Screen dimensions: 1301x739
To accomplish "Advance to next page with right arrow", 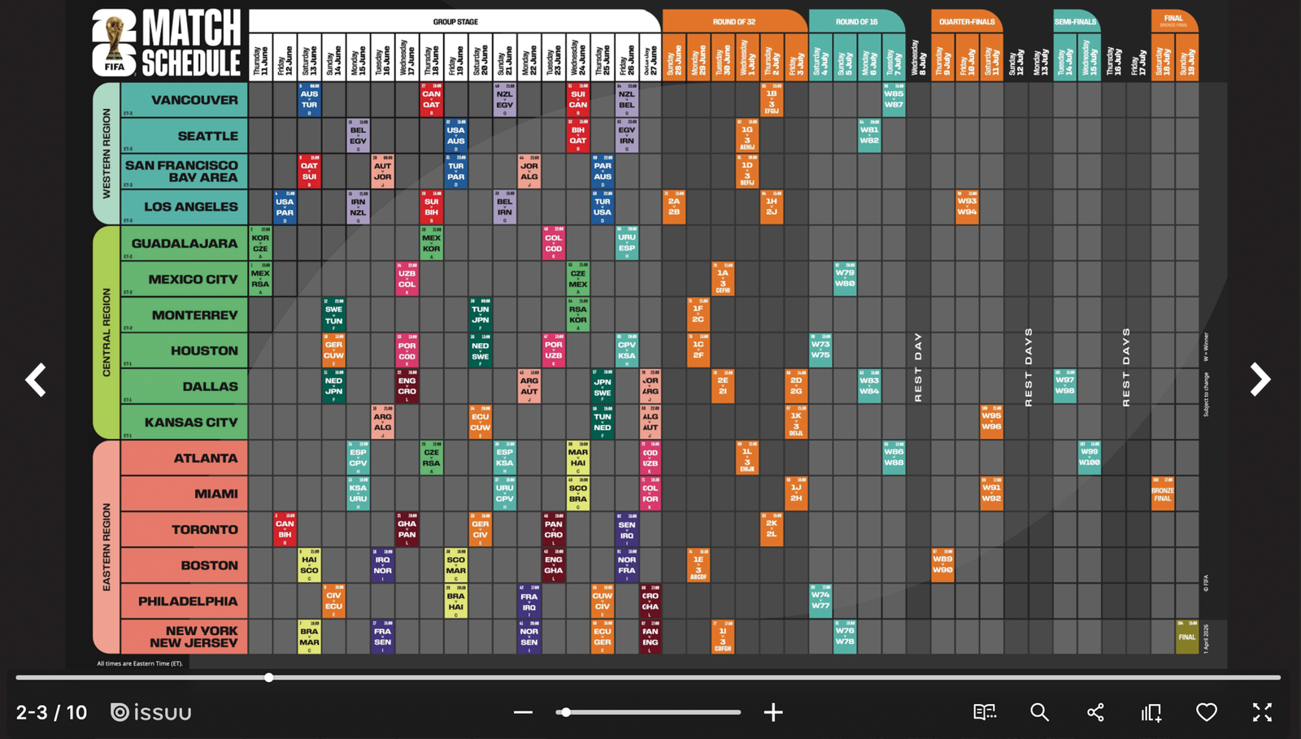I will [x=1260, y=380].
